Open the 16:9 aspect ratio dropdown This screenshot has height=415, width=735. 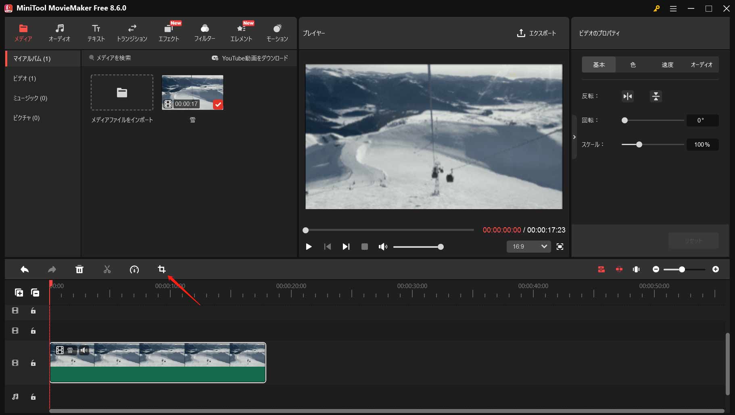528,247
